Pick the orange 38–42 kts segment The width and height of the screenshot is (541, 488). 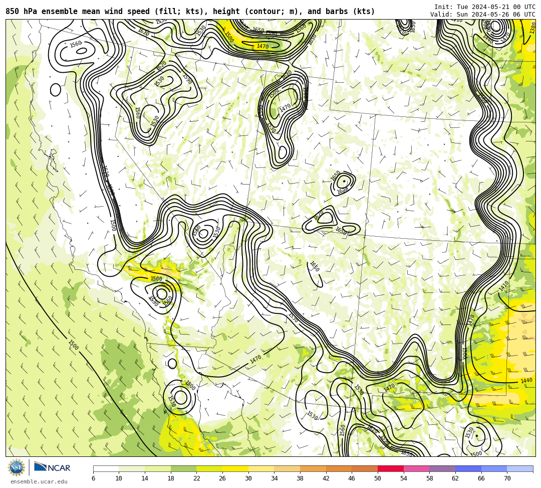pyautogui.click(x=313, y=468)
